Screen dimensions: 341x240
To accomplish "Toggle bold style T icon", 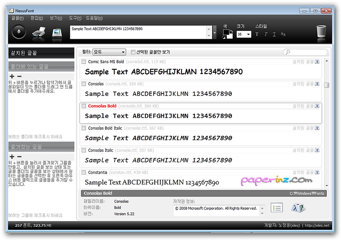I will [257, 34].
